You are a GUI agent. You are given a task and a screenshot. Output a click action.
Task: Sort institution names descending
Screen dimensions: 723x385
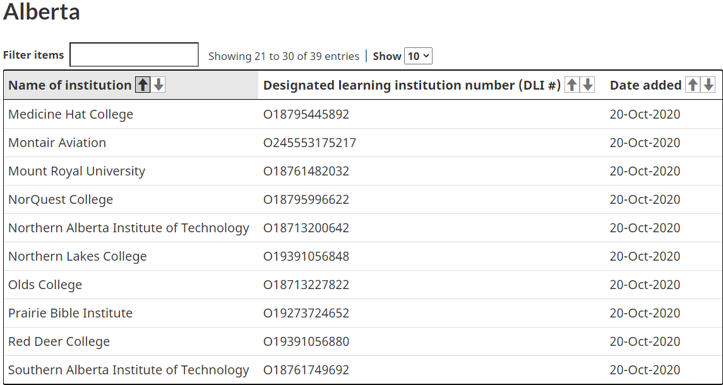(158, 85)
